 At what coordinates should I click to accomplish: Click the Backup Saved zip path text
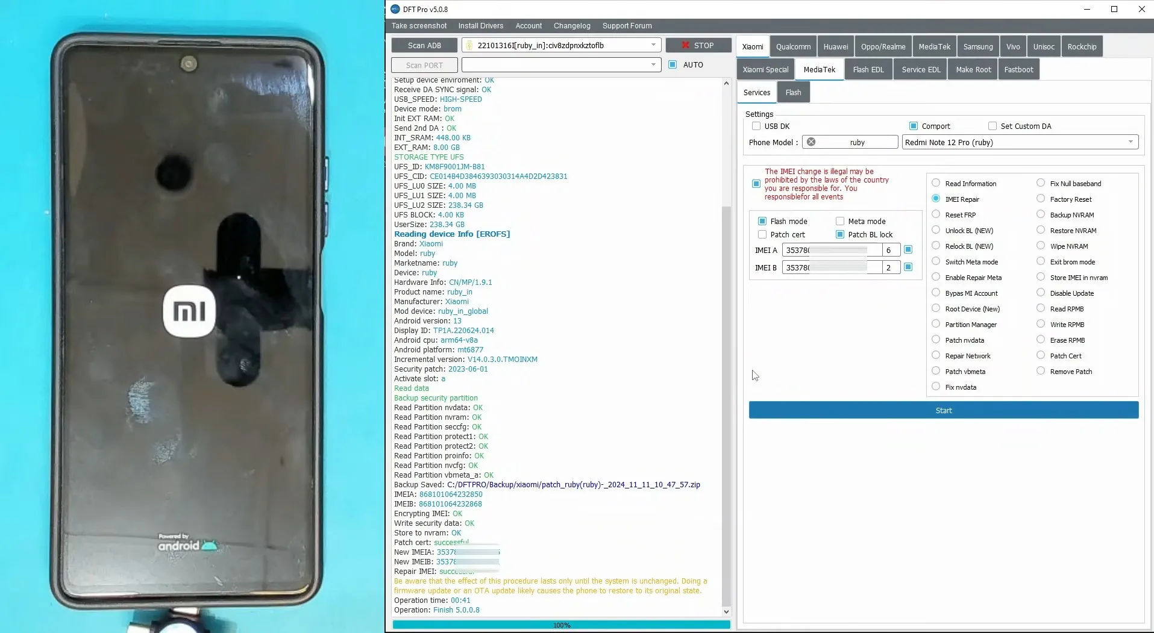[x=573, y=484]
